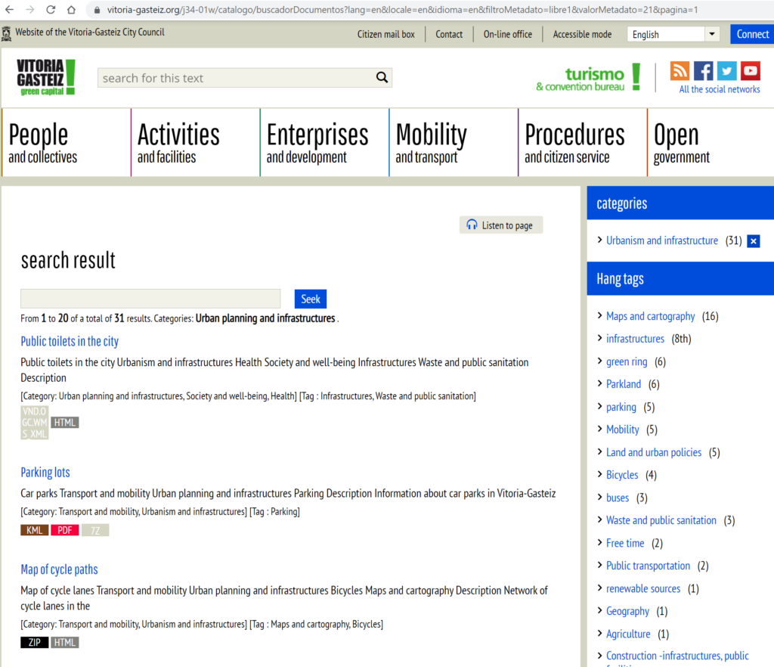This screenshot has width=774, height=667.
Task: Click the search result text field
Action: (x=150, y=299)
